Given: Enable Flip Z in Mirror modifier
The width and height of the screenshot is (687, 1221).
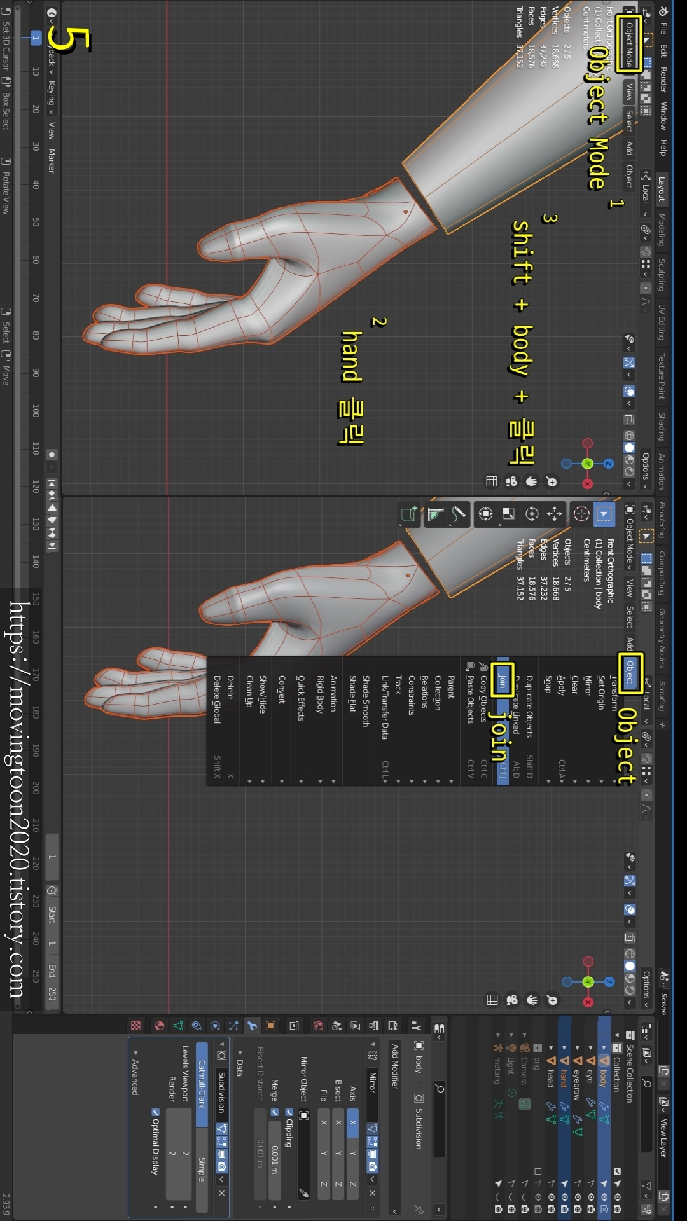Looking at the screenshot, I should pos(323,1183).
